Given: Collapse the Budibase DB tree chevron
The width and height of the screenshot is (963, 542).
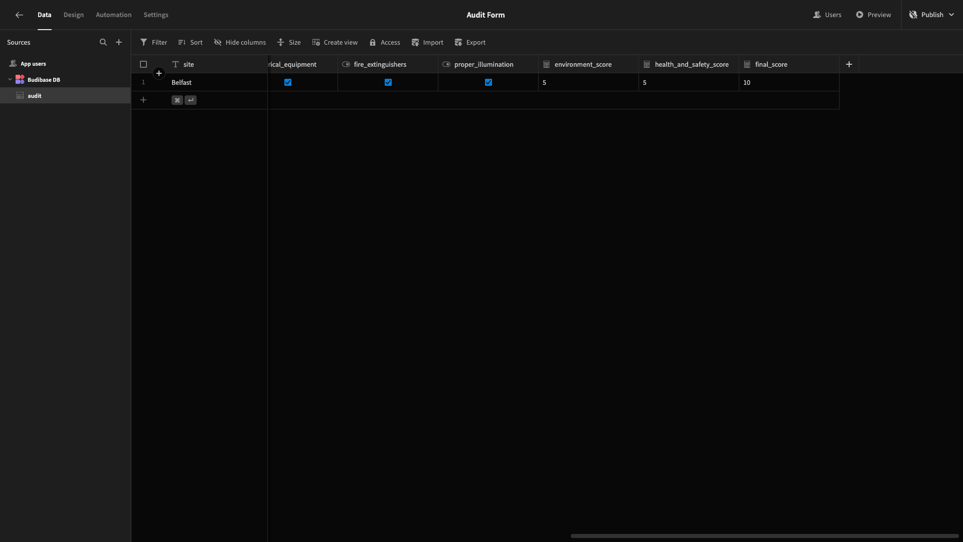Looking at the screenshot, I should pos(10,79).
